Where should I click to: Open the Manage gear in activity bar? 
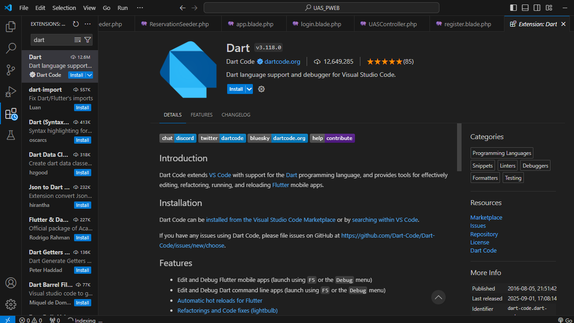[11, 304]
